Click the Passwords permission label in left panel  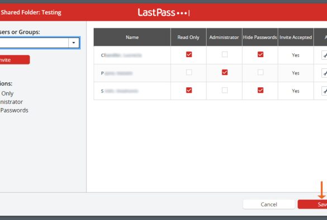pyautogui.click(x=14, y=110)
